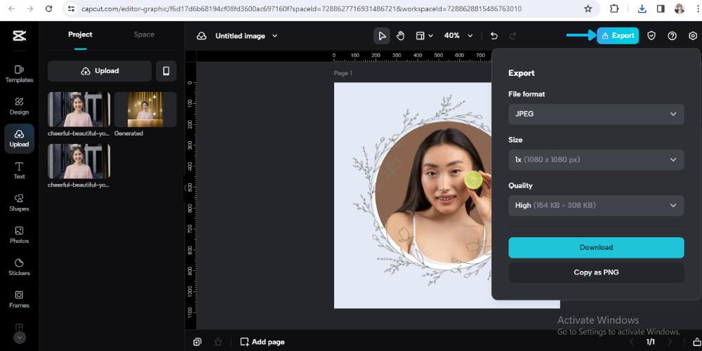Click the Add page button
The image size is (702, 351).
(x=263, y=342)
